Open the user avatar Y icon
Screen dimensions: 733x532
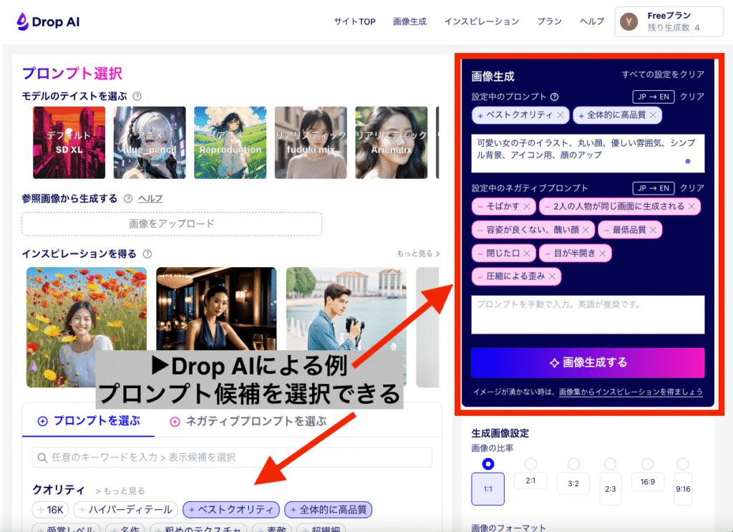pyautogui.click(x=628, y=21)
